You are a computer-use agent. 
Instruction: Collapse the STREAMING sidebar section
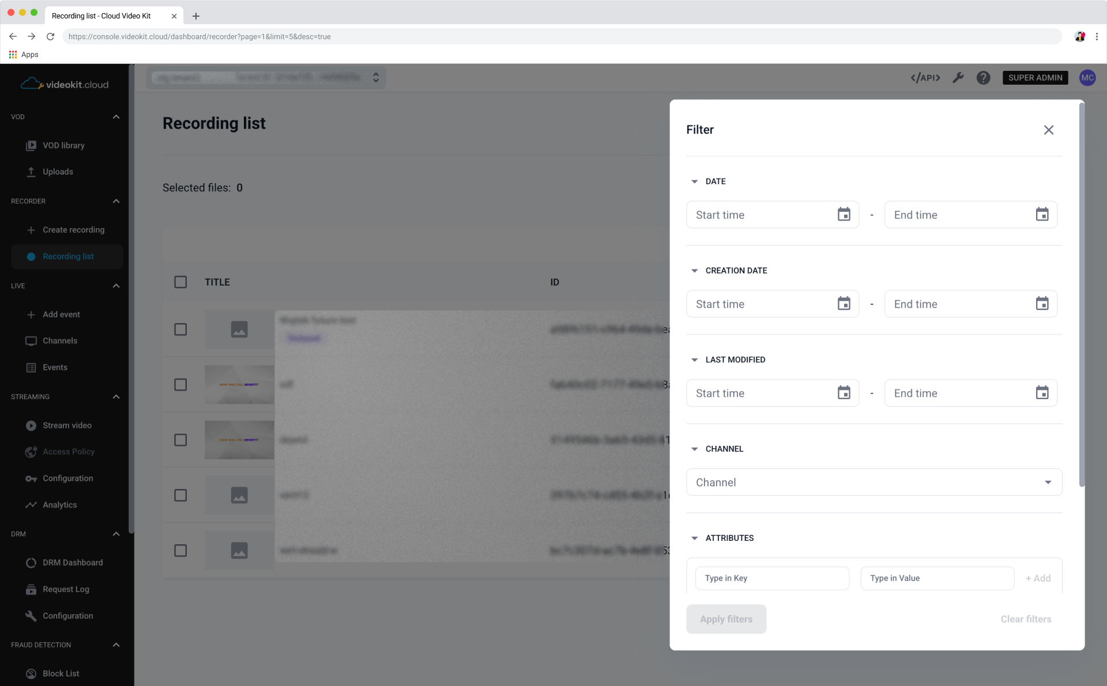click(x=116, y=397)
